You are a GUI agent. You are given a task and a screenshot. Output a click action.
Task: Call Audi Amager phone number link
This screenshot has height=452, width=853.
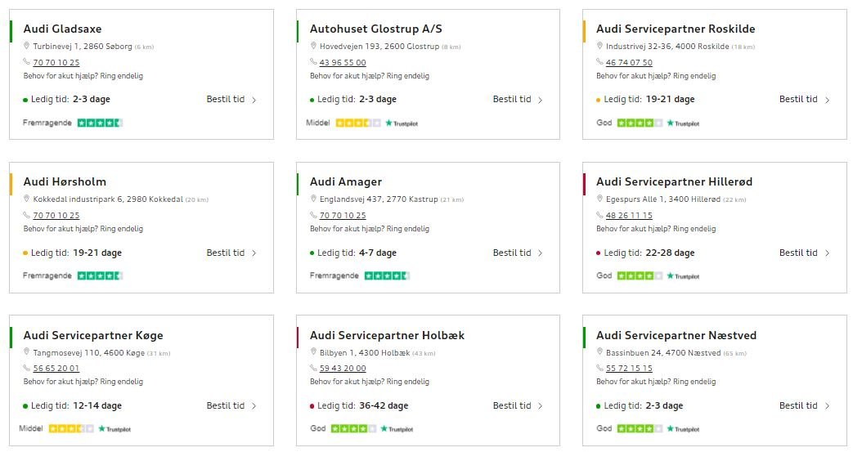pyautogui.click(x=343, y=216)
